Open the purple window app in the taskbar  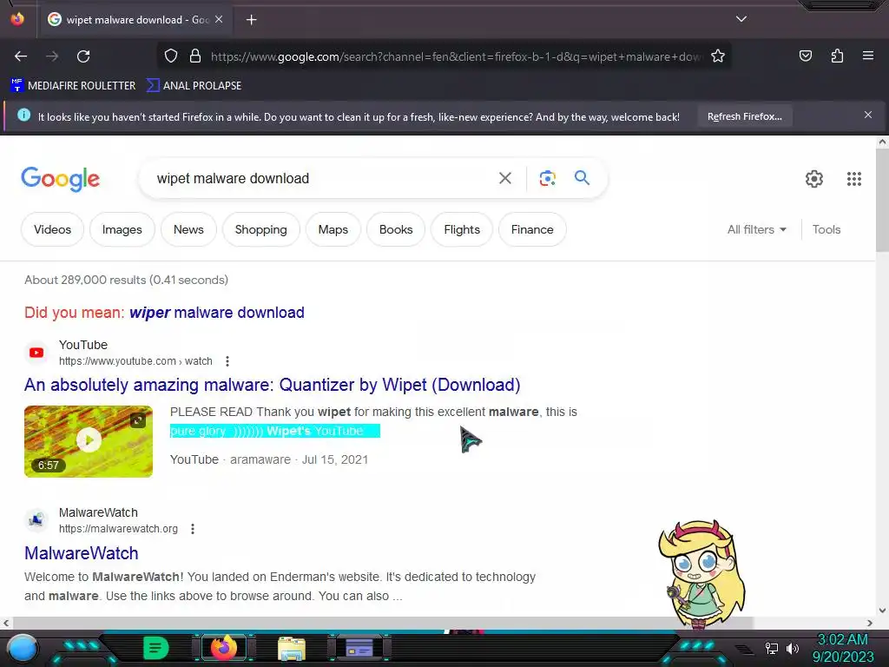[359, 648]
